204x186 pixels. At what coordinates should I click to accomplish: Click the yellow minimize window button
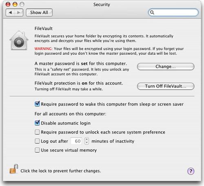click(x=15, y=4)
